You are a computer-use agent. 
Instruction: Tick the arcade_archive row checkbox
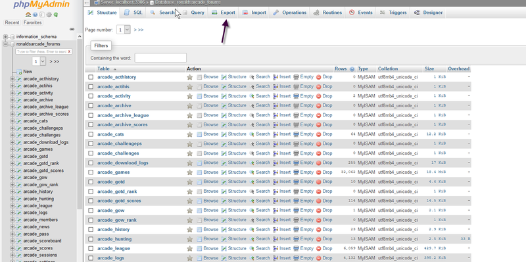click(91, 106)
